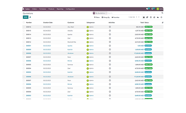This screenshot has width=186, height=113.
Task: Tick the checkbox for S00015 row
Action: 24,31
